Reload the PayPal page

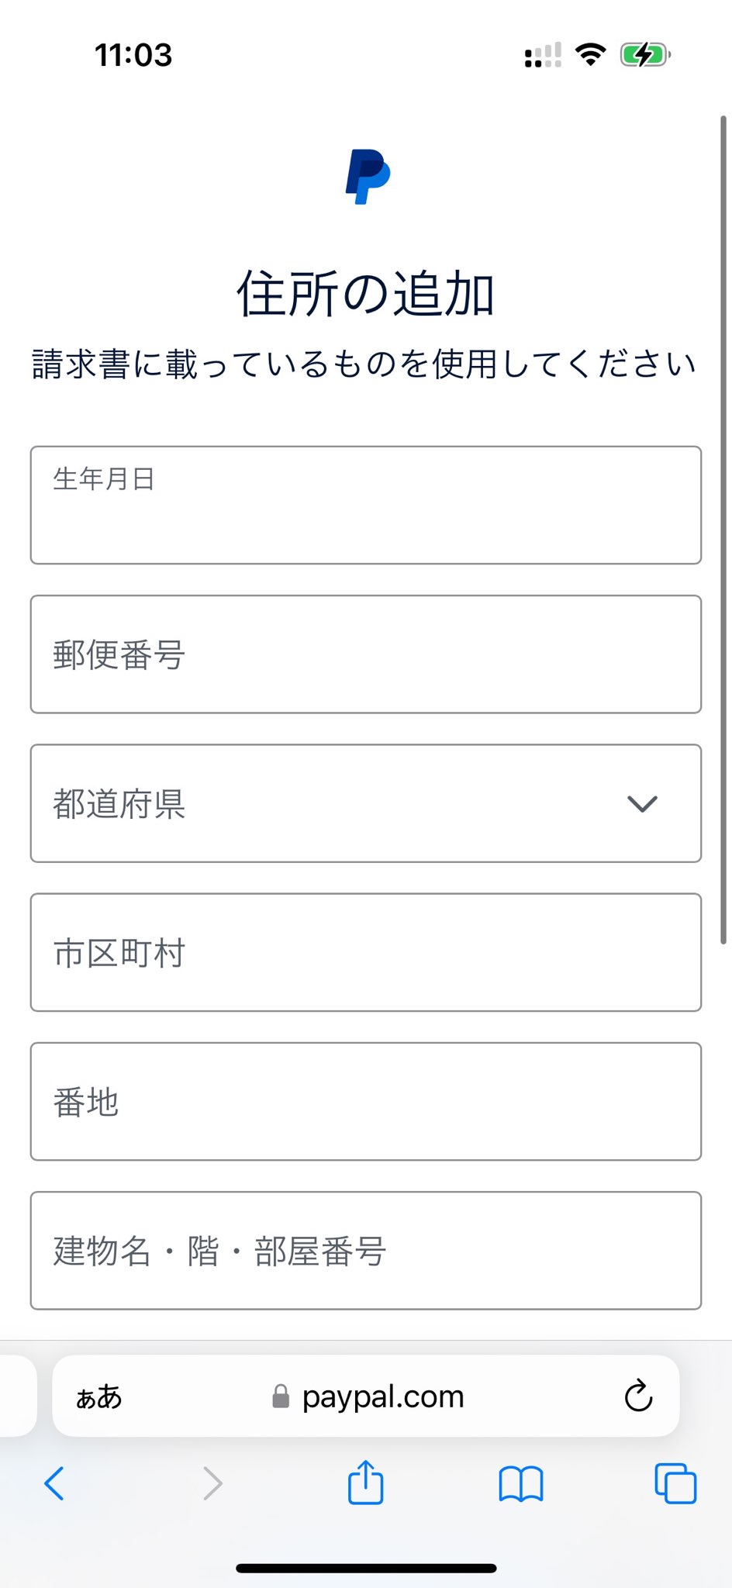click(638, 1396)
